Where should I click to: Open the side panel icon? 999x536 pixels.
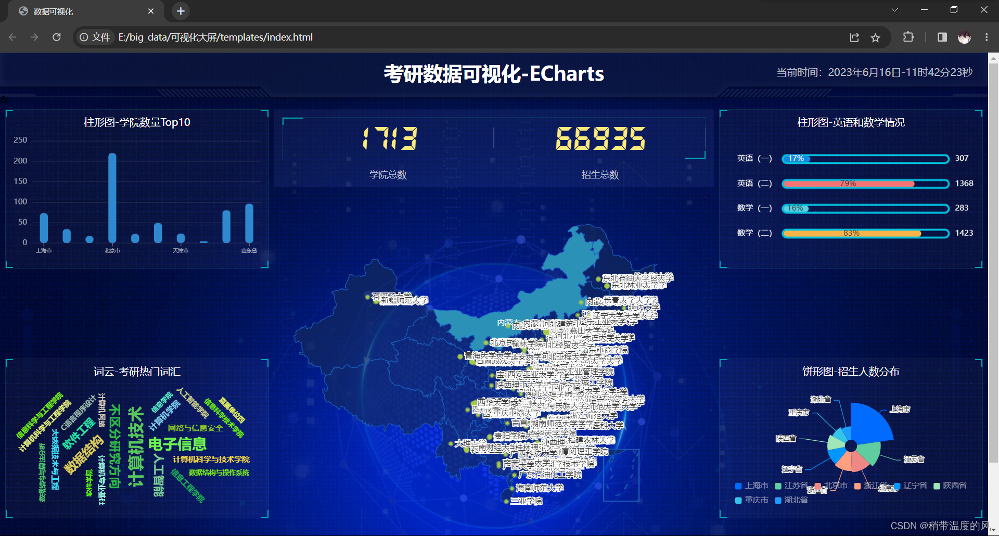[942, 37]
